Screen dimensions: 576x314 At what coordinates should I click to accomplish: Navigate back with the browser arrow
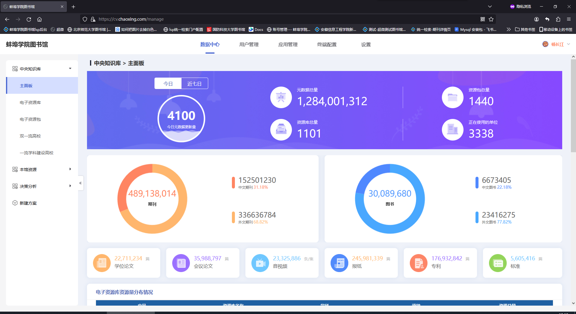(7, 19)
